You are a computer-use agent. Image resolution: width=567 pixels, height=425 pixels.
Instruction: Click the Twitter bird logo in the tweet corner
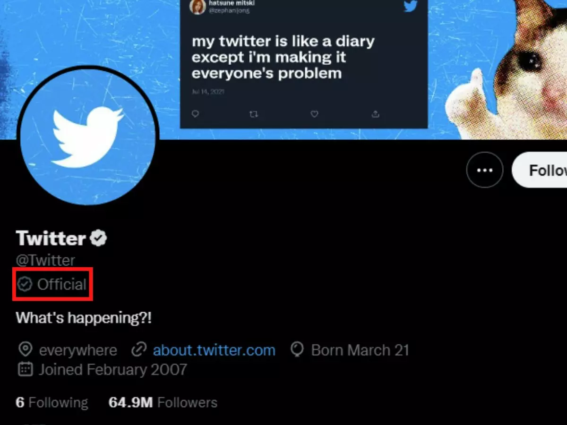[410, 7]
